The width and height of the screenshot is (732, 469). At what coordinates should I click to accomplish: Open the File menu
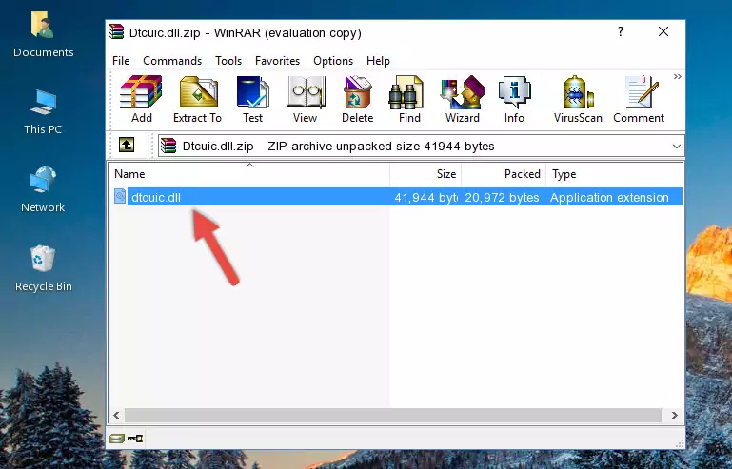pyautogui.click(x=121, y=61)
